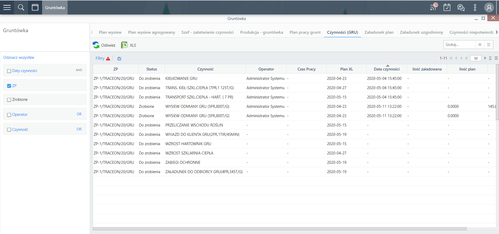
Task: Select the ZABIEGI OCHRONNE row
Action: [x=294, y=162]
